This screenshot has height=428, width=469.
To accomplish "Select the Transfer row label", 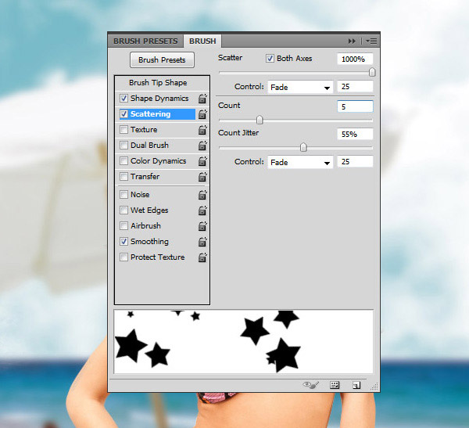I will tap(145, 176).
